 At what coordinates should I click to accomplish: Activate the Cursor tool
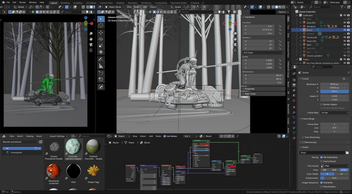click(101, 25)
